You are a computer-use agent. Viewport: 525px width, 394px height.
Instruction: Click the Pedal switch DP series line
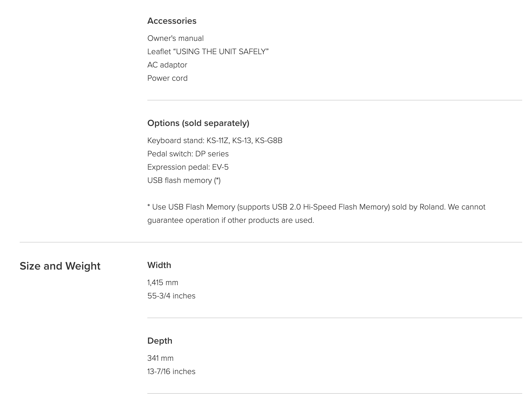[x=188, y=154]
